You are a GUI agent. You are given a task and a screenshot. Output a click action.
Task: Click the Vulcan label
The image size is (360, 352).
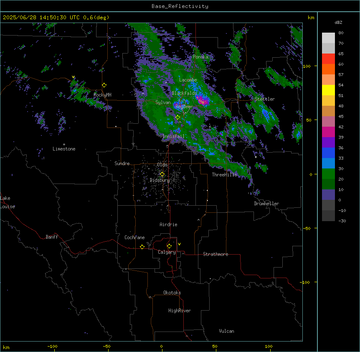(x=227, y=331)
